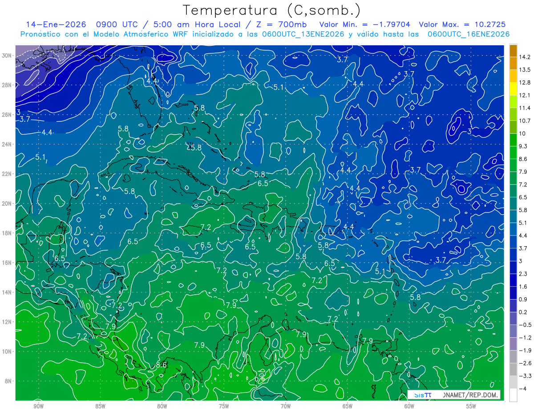This screenshot has width=534, height=412.
Task: Click the -4 value on the color scale
Action: [523, 388]
